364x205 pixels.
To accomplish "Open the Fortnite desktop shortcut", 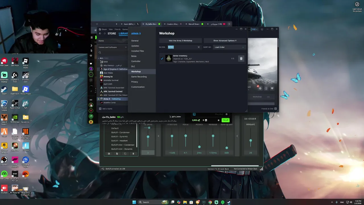I will pyautogui.click(x=25, y=147).
